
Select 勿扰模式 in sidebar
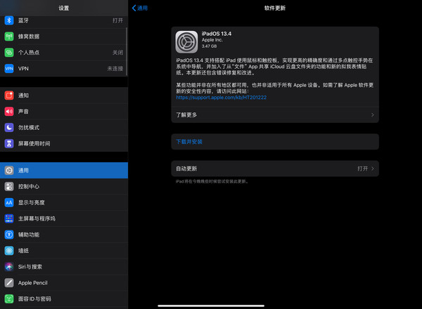pos(64,127)
